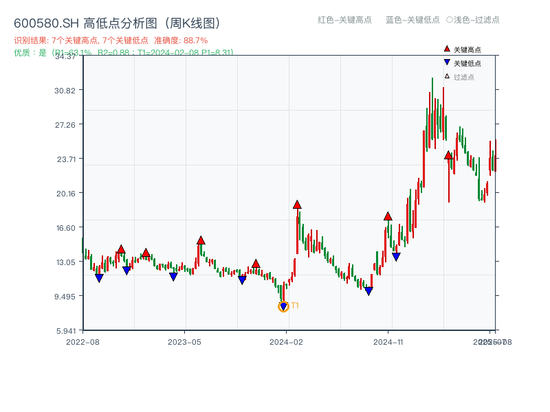Toggle outline triangle 过滤点 legend icon
Screen dimensions: 550x412
[x=447, y=76]
